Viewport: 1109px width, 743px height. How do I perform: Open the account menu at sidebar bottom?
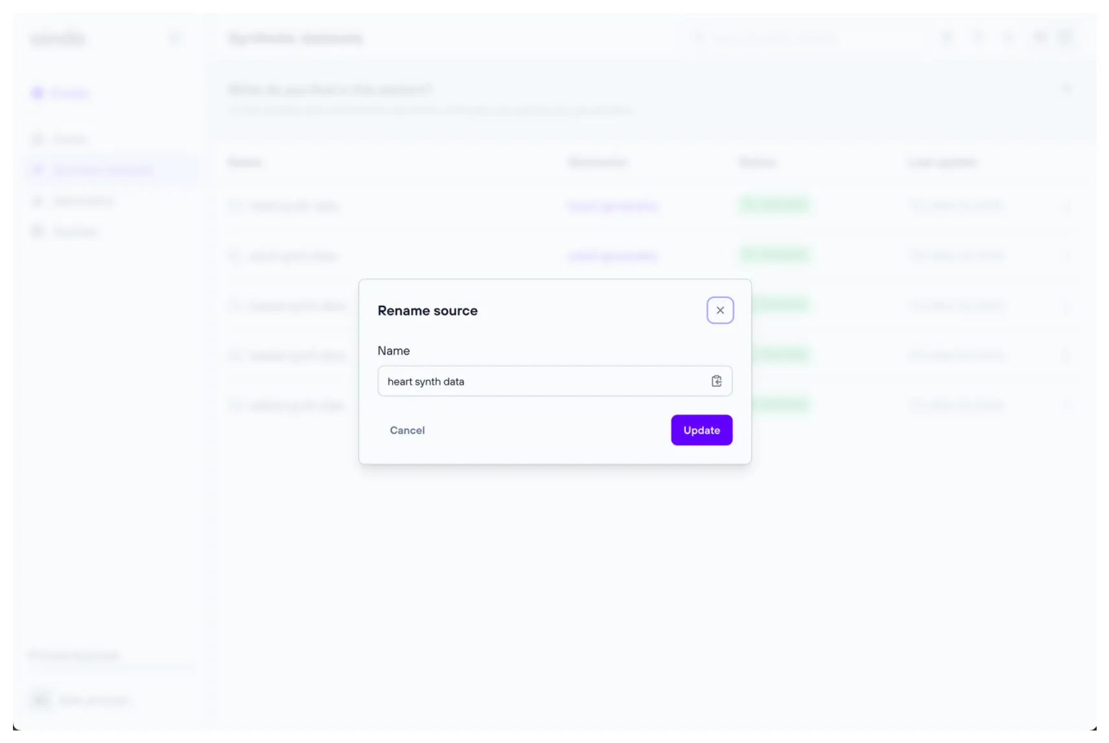click(x=81, y=700)
